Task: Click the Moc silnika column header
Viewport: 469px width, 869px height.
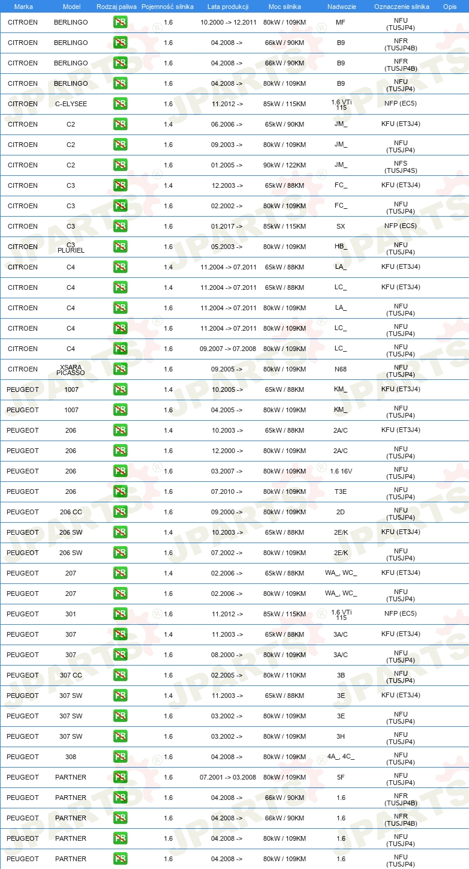Action: (x=284, y=7)
